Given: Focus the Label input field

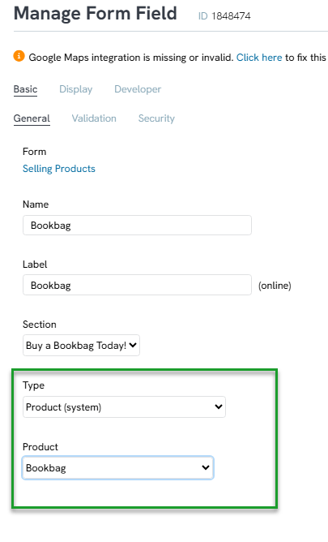Looking at the screenshot, I should (x=137, y=285).
